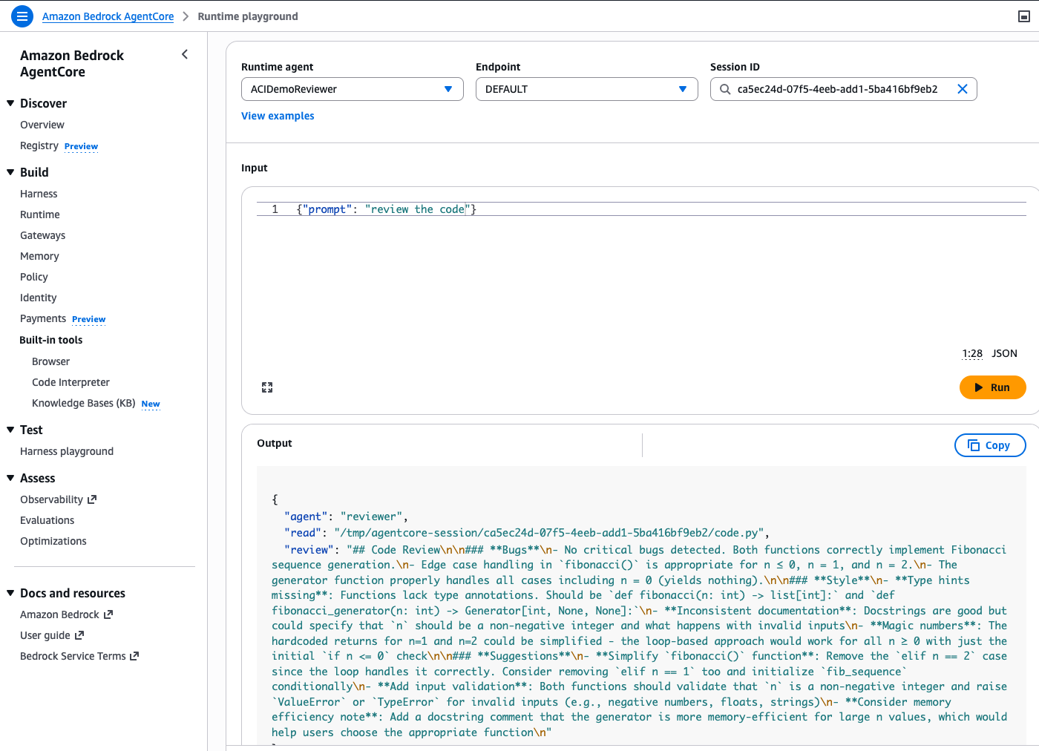Collapse Docs and resources section
This screenshot has width=1039, height=751.
[10, 593]
